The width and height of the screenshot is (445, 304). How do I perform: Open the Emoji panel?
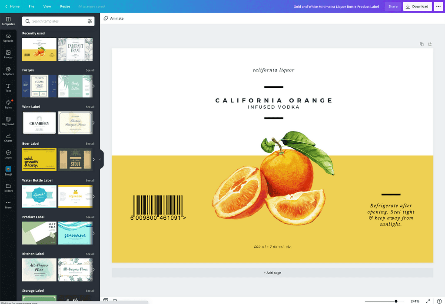coord(8,171)
